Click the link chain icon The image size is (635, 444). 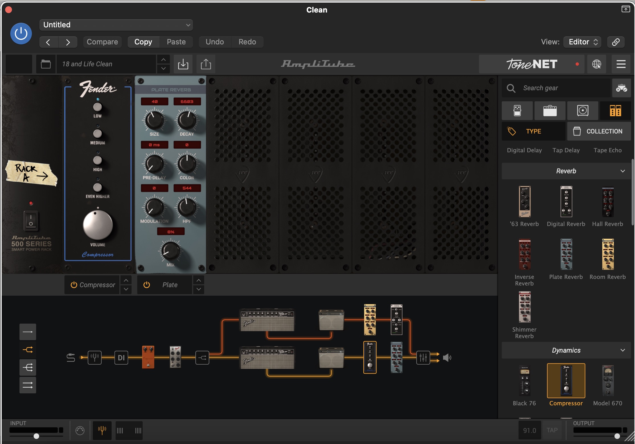click(616, 42)
